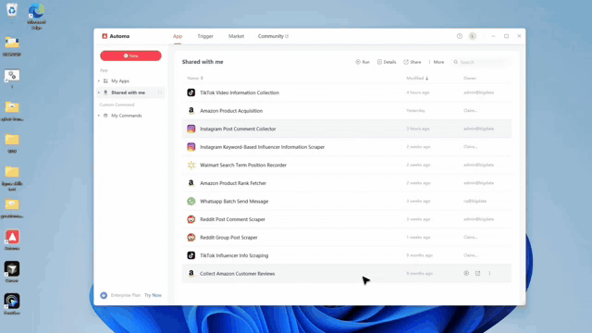Open the App tab
Viewport: 592px width, 333px height.
(x=178, y=36)
